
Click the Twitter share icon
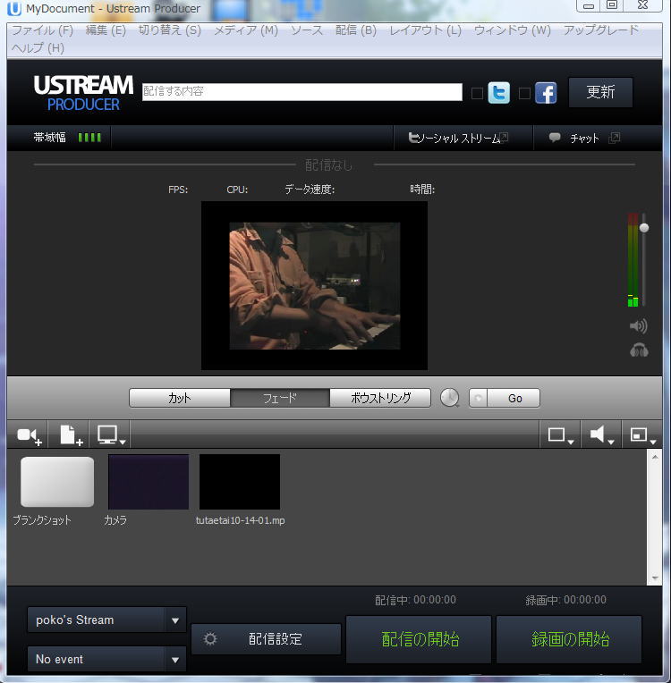pyautogui.click(x=499, y=92)
